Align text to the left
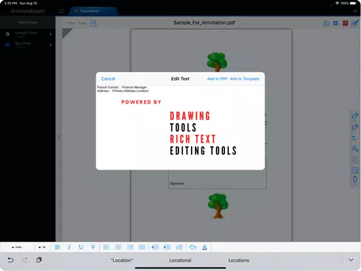The height and width of the screenshot is (271, 361). click(107, 247)
